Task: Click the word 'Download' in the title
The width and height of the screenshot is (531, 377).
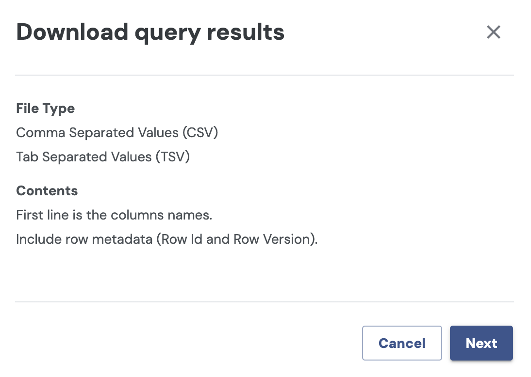Action: (x=72, y=32)
